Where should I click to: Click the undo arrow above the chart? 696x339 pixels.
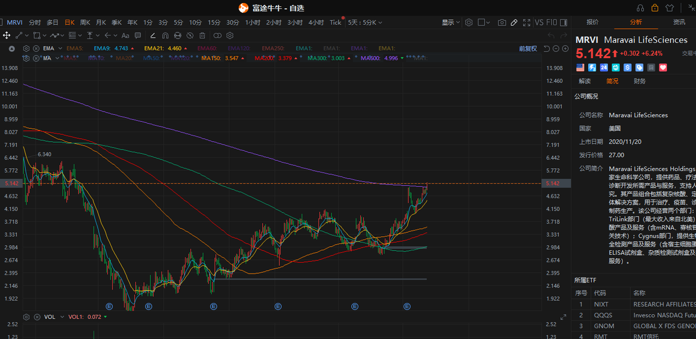(551, 35)
